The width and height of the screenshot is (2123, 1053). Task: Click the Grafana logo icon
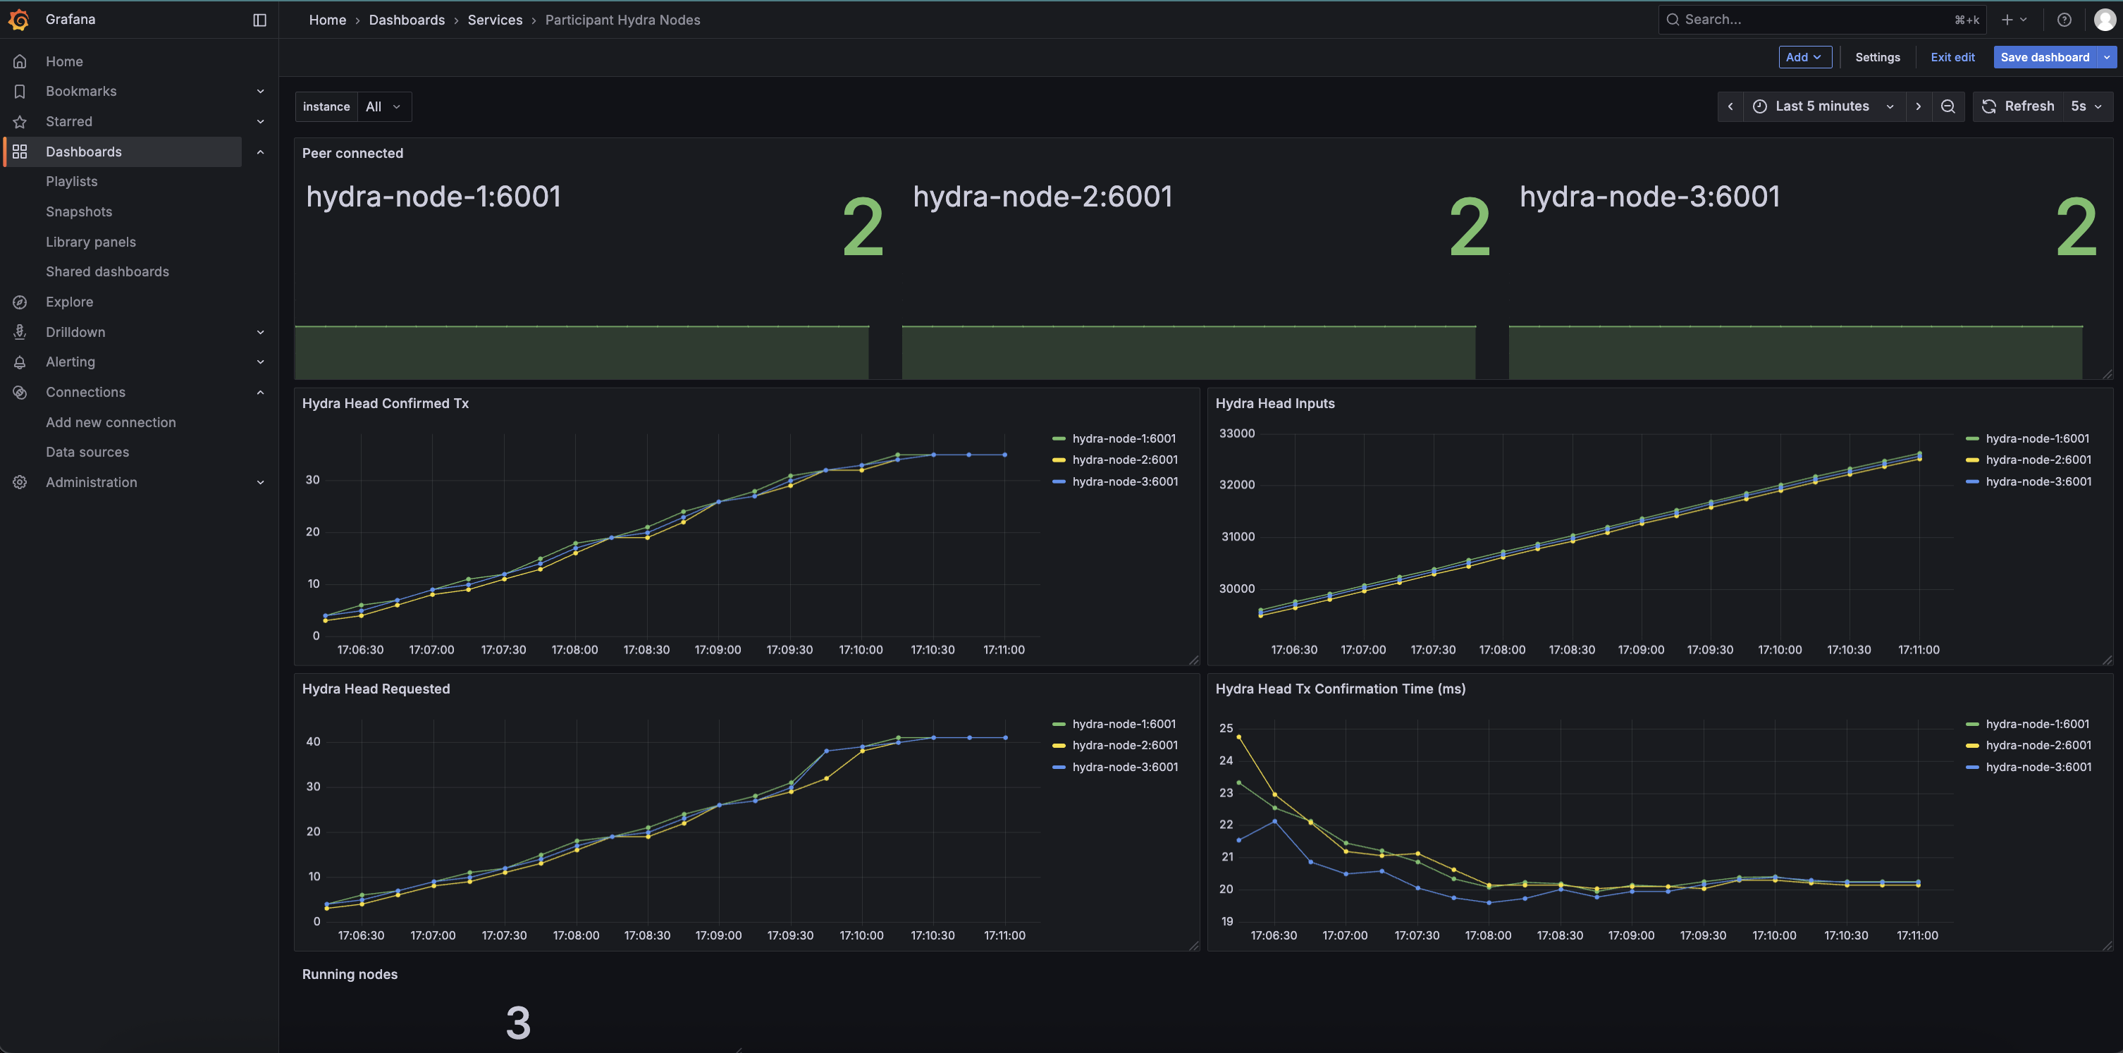[19, 19]
